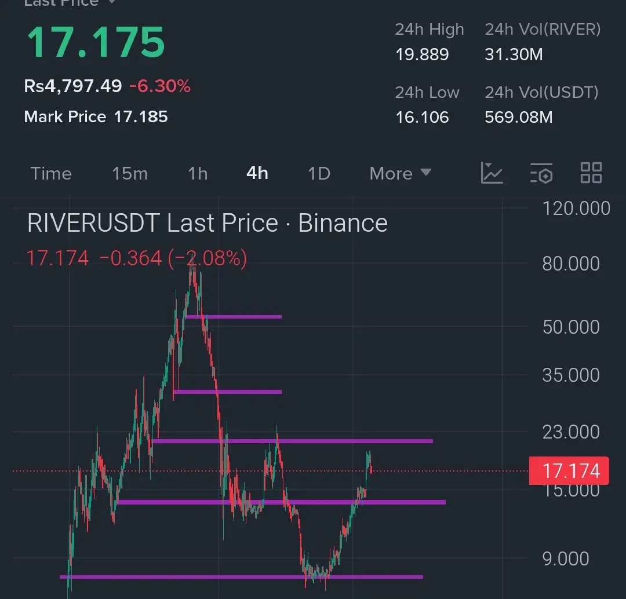Open the grid layout icon

pyautogui.click(x=591, y=173)
